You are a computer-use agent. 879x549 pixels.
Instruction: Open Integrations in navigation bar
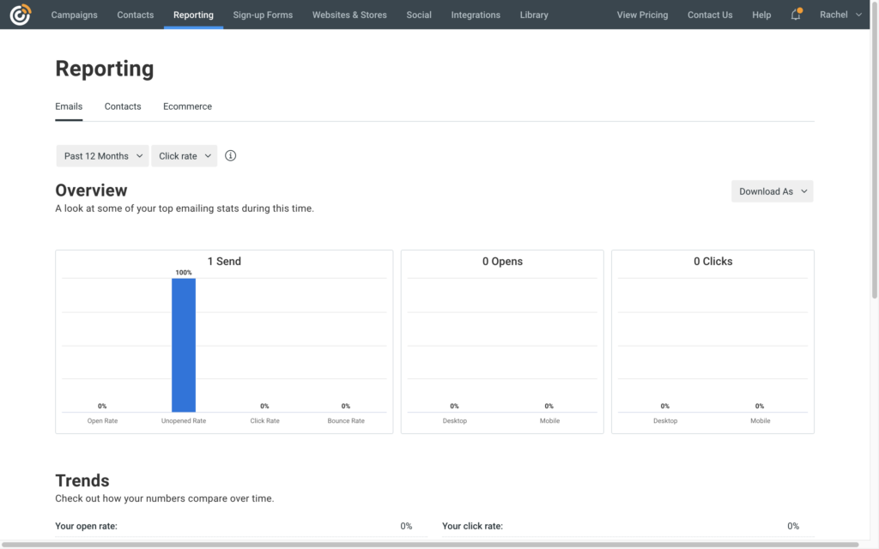tap(476, 15)
